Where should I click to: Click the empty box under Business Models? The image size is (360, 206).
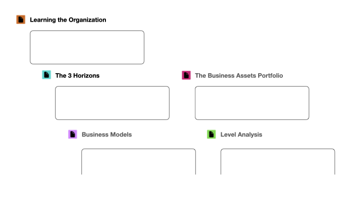138,162
